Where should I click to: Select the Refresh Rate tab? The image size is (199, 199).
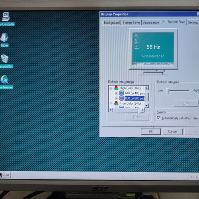coord(174,22)
